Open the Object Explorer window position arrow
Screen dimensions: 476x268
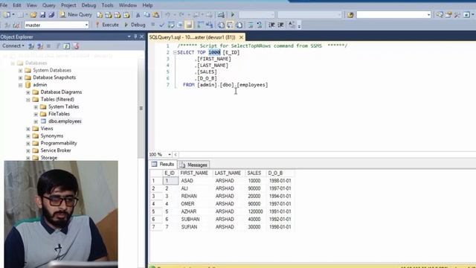click(x=129, y=36)
